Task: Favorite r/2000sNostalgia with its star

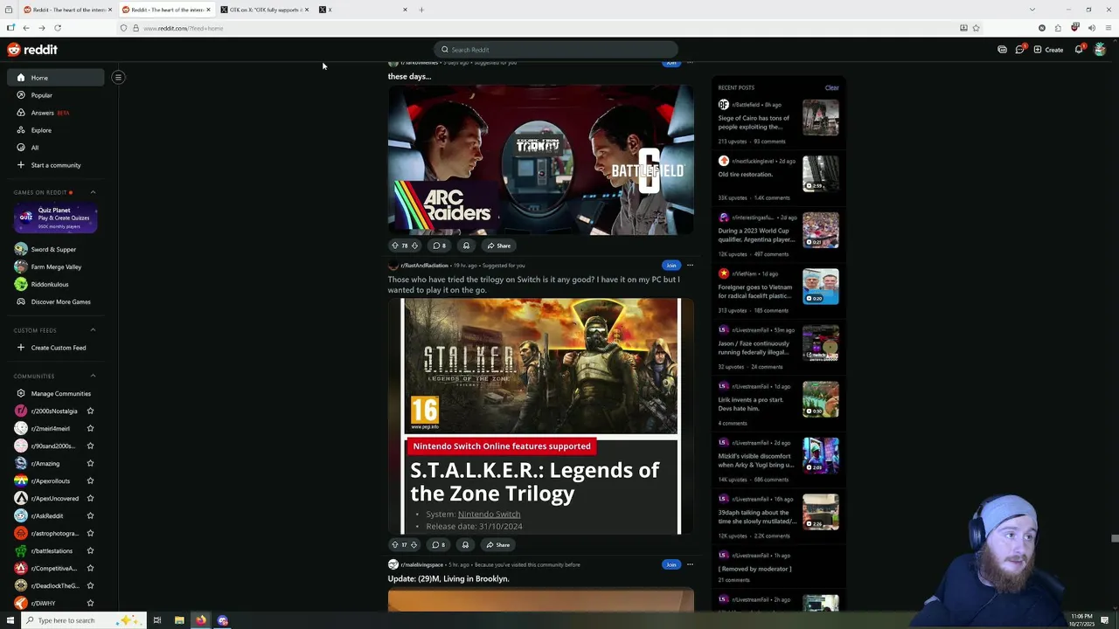Action: coord(90,411)
